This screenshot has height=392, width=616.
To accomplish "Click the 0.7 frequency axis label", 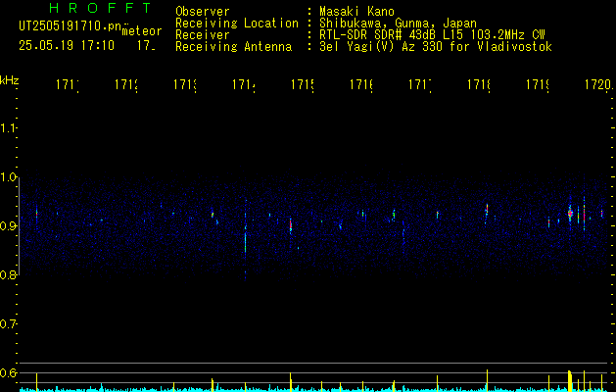I will point(8,324).
